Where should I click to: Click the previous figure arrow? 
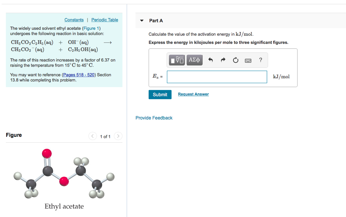coord(93,136)
